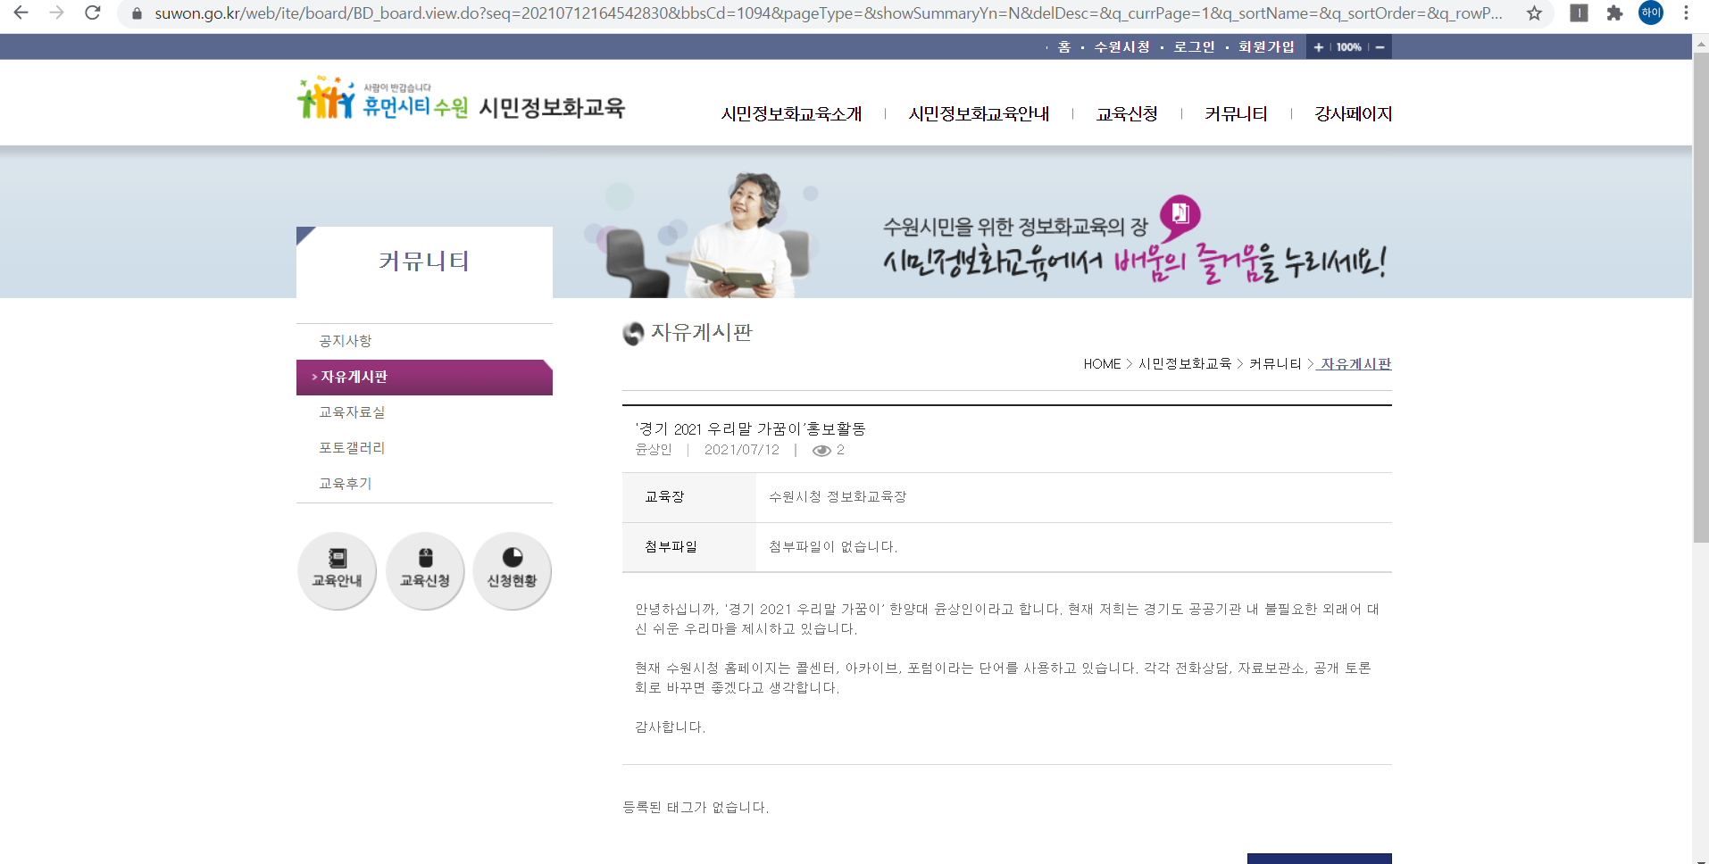Open 시민정보화교육소개 in the main menu
Screen dimensions: 1709x864
click(x=791, y=114)
